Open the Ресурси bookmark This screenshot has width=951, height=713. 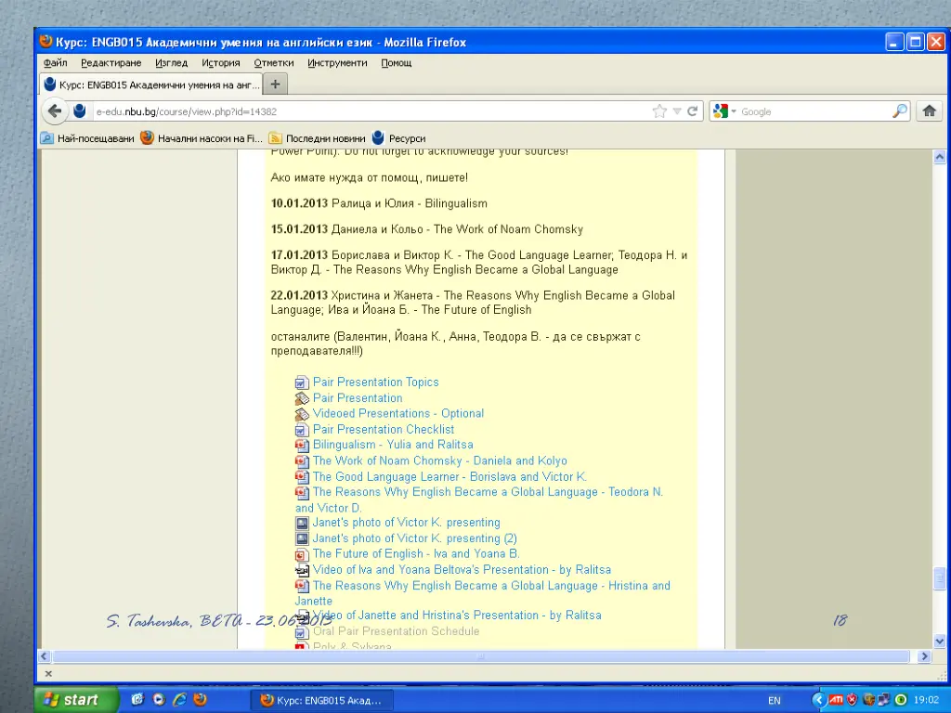[398, 138]
